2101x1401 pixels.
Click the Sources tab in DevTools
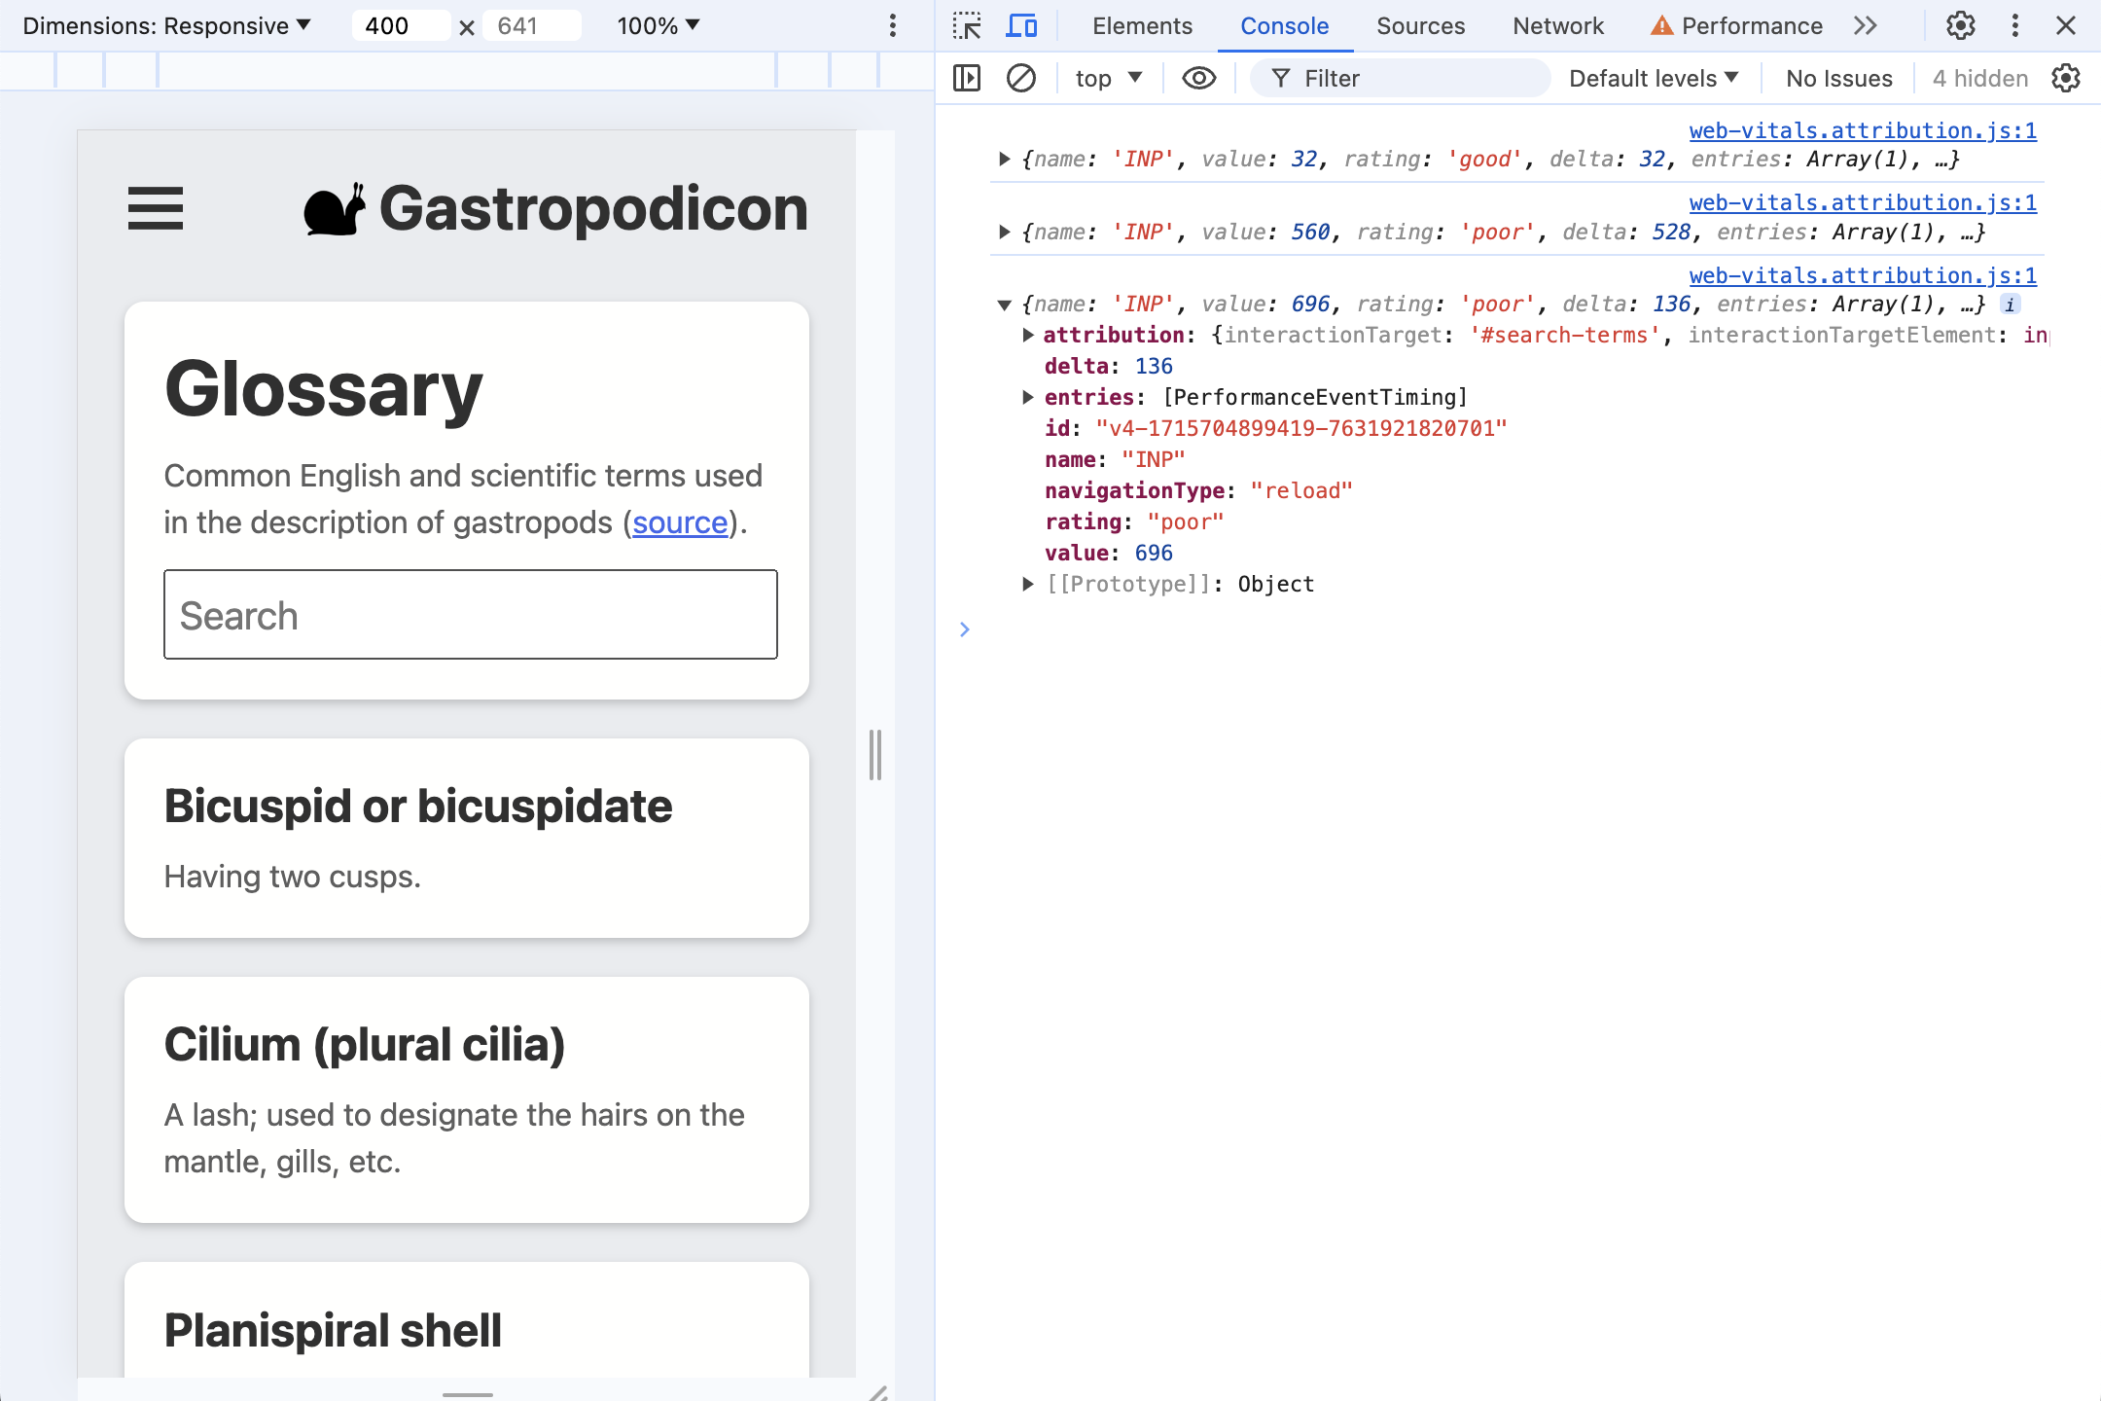click(1419, 26)
